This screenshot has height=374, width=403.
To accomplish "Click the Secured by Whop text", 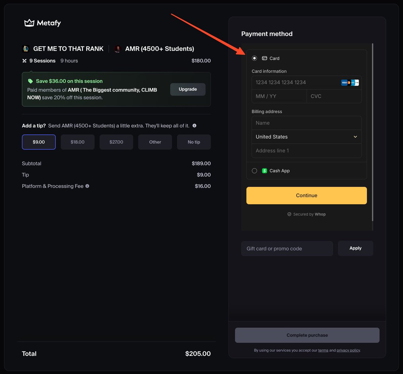I will click(309, 214).
